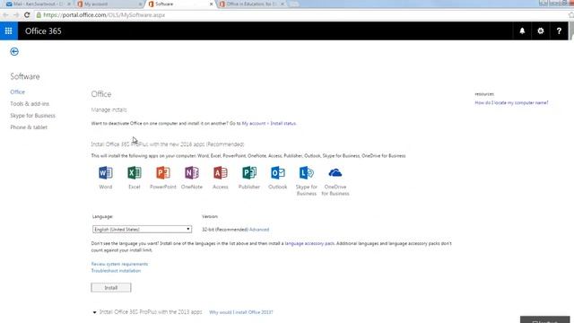
Task: Open Phone & tablet in sidebar
Action: [x=29, y=127]
